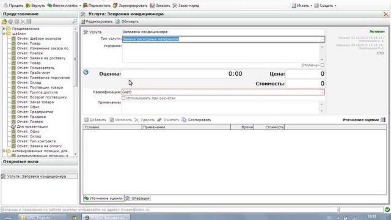Click the Удалить button

(x=145, y=120)
